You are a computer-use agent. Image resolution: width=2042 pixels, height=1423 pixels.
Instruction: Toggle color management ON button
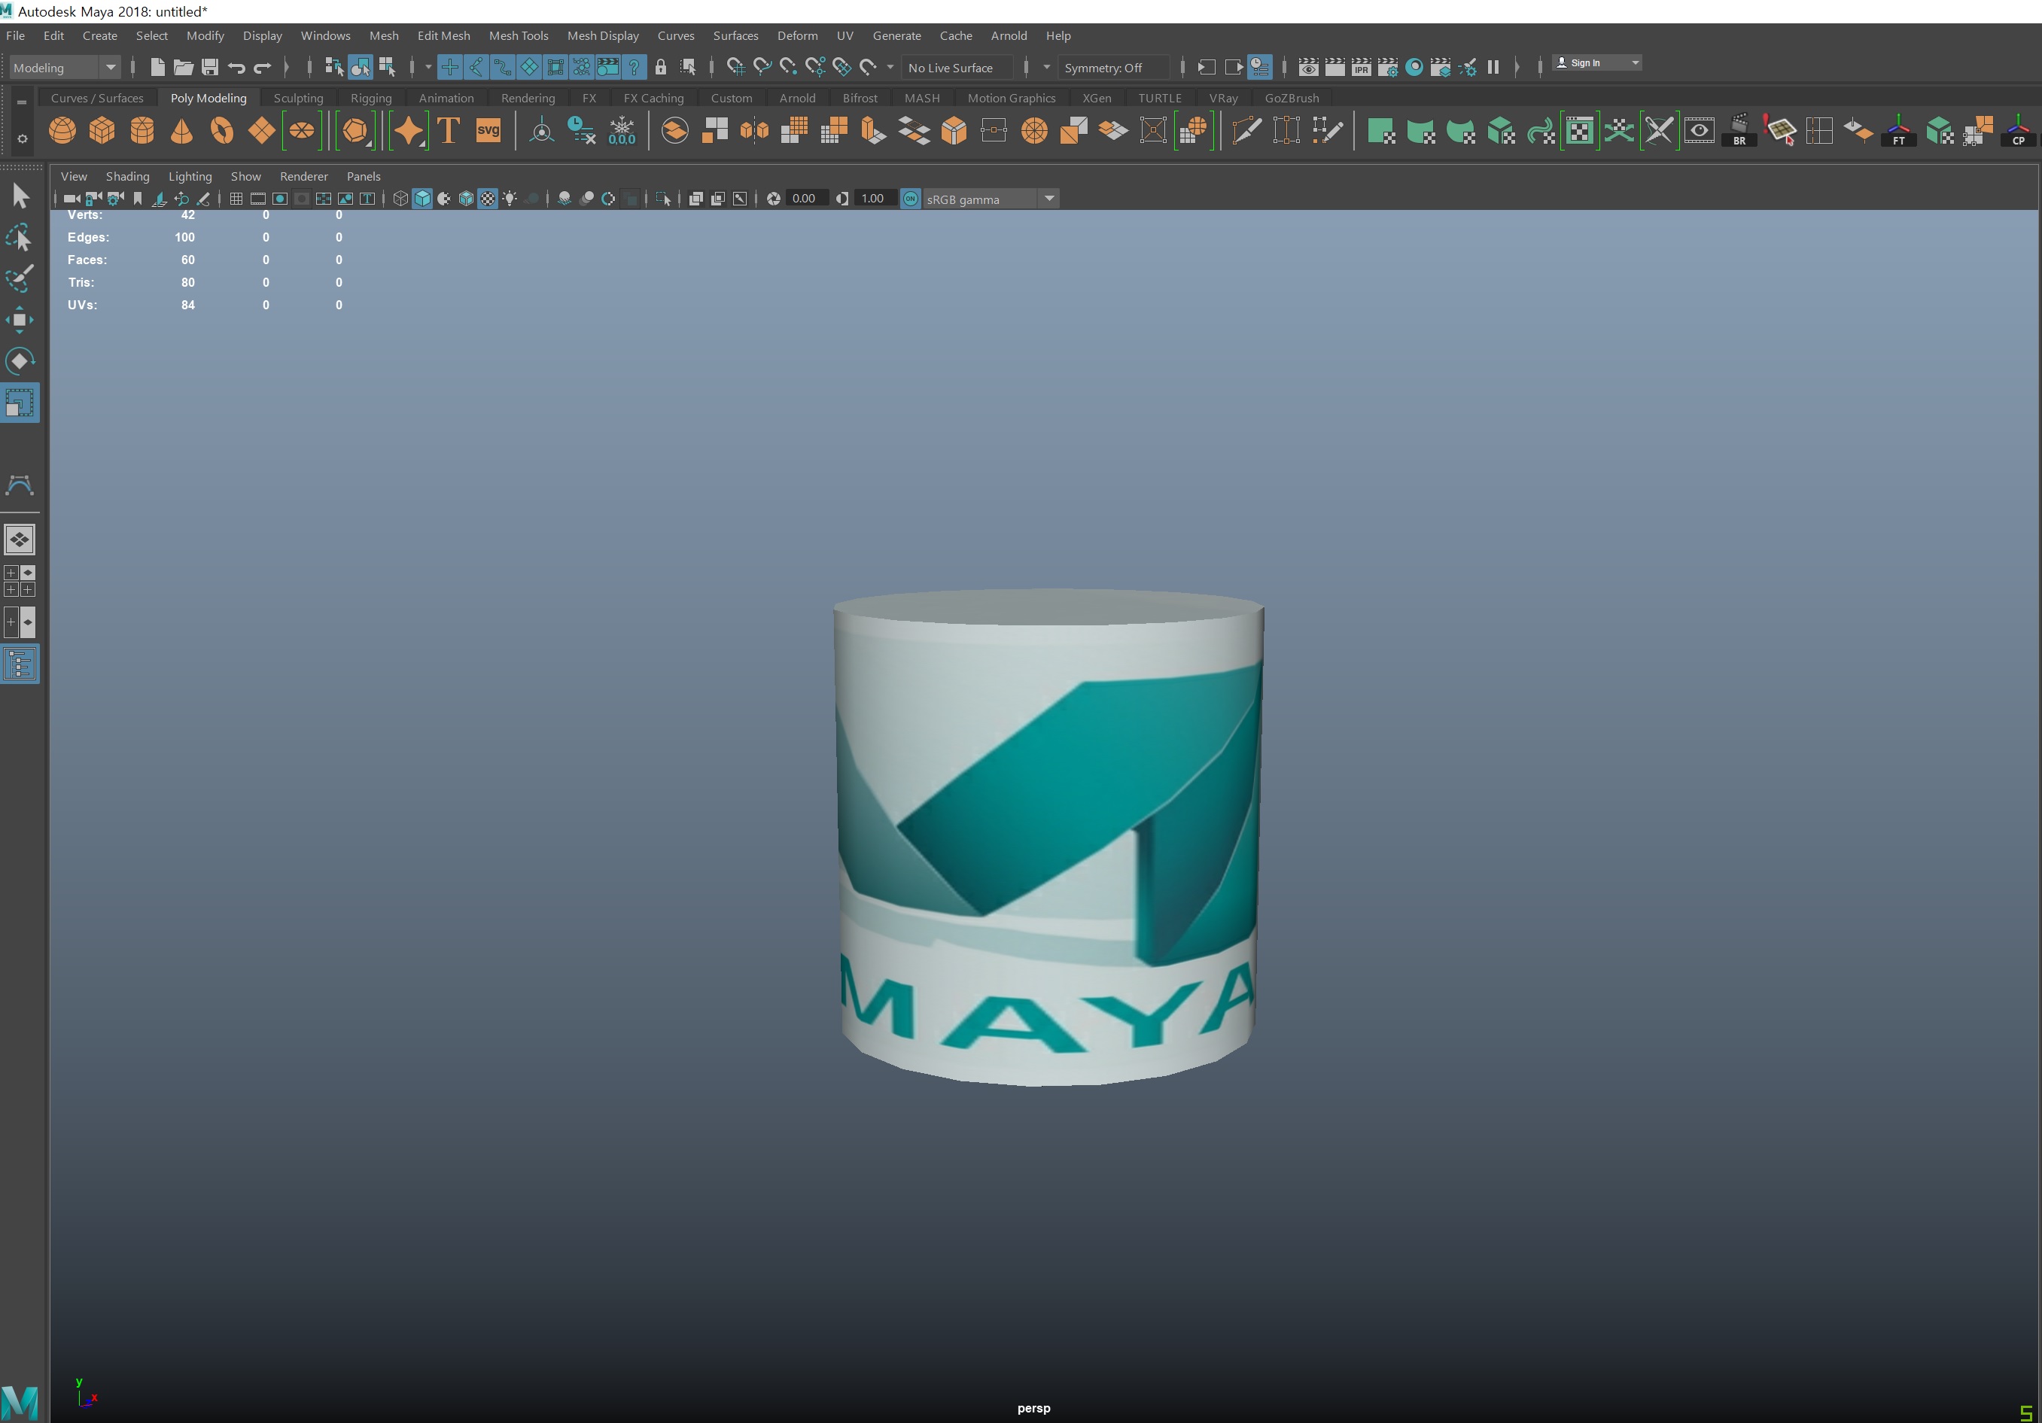click(x=910, y=199)
